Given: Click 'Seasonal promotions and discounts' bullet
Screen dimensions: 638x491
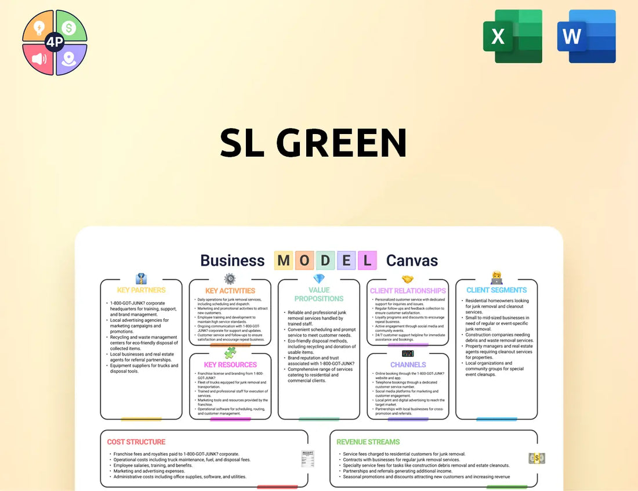Looking at the screenshot, I should [x=425, y=476].
